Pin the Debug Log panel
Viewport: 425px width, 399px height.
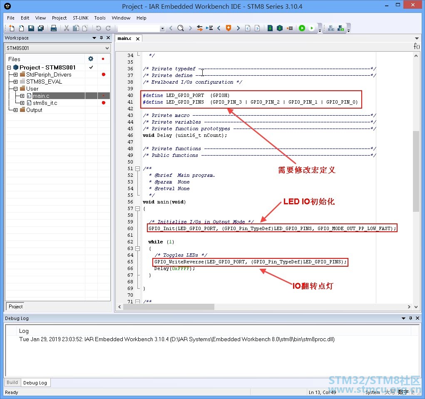click(x=410, y=318)
